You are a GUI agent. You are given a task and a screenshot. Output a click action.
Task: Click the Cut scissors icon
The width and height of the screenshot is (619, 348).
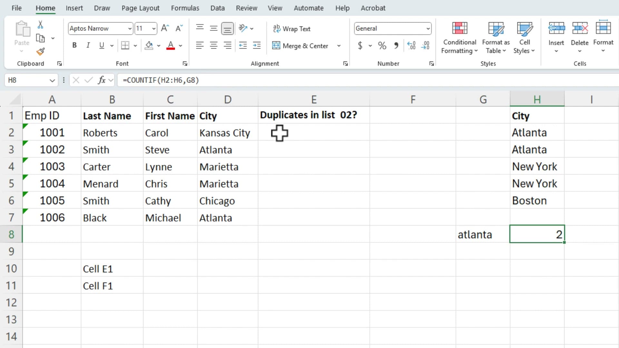(40, 24)
